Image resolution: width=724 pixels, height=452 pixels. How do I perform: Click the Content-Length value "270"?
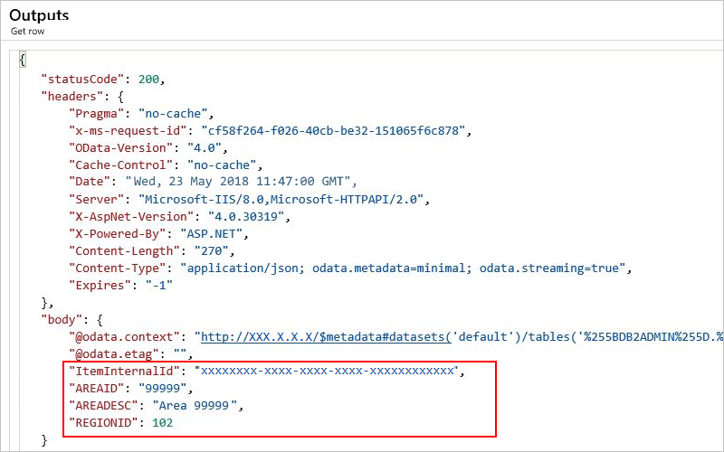tap(211, 251)
